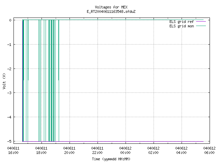
Task: Click the "ELS grid mon" legend label
Action: click(x=182, y=26)
